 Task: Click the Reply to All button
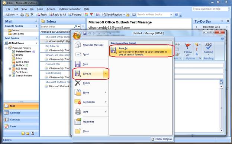57,14
